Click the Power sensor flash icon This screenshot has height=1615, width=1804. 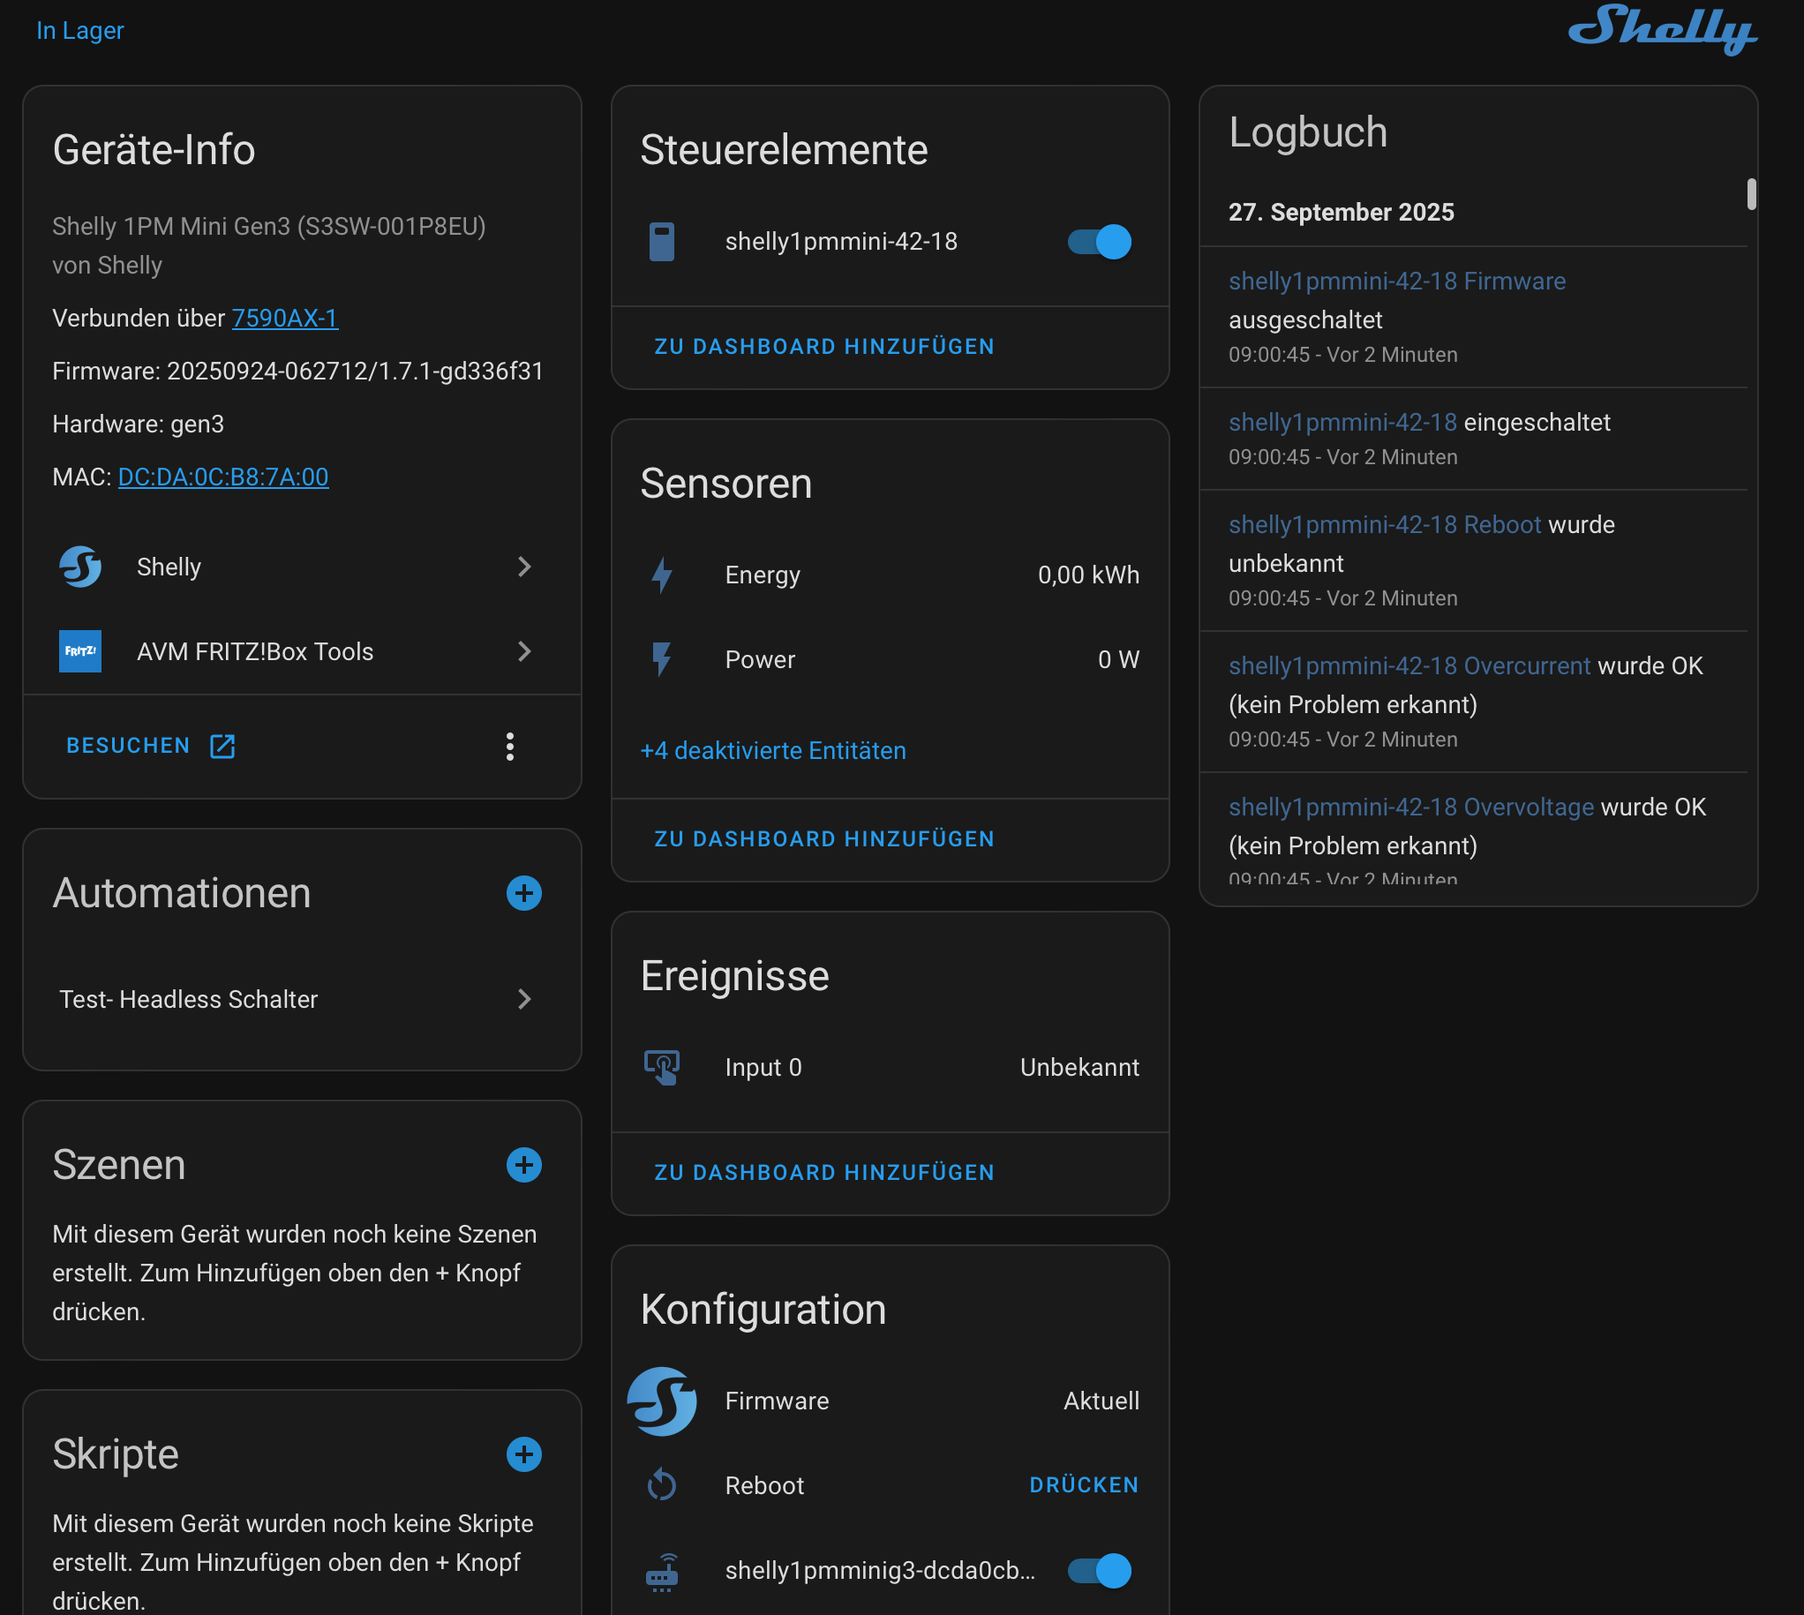tap(662, 659)
